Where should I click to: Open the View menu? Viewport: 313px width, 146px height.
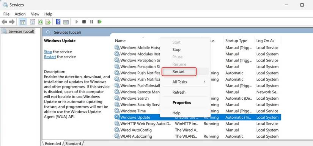click(x=35, y=14)
